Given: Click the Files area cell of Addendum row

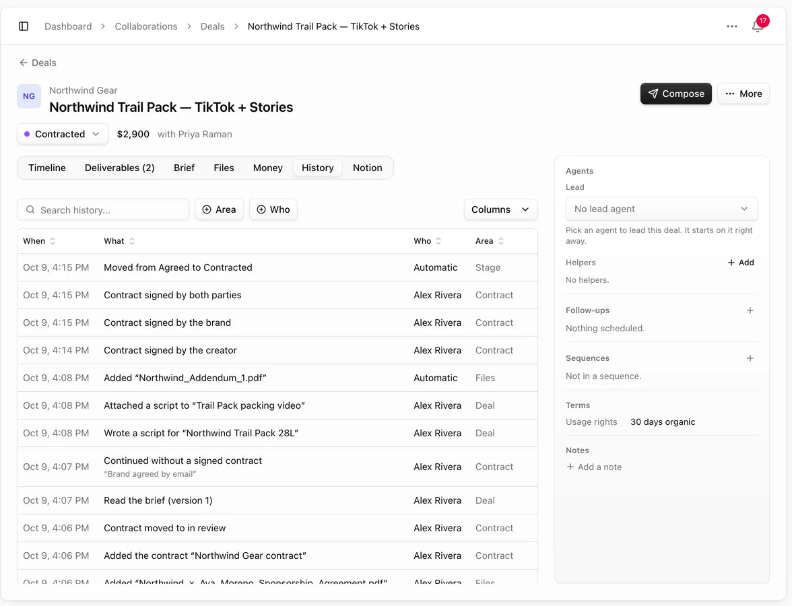Looking at the screenshot, I should click(485, 378).
